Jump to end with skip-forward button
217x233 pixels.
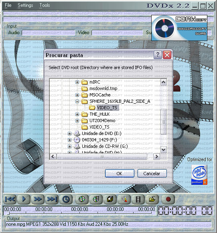(x=52, y=199)
